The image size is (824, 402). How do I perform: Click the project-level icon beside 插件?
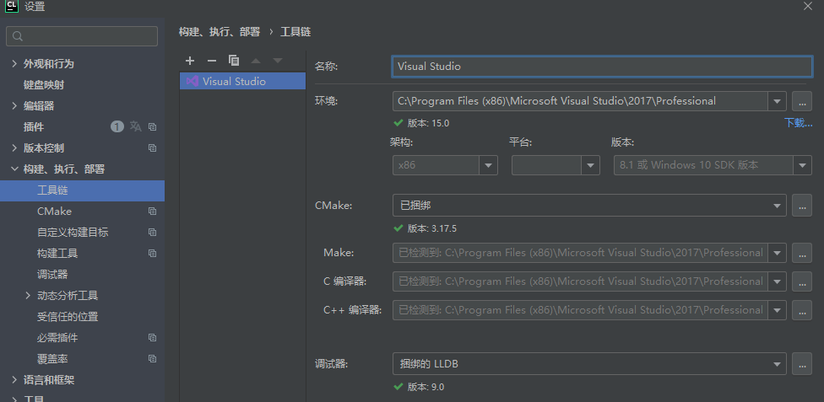153,127
